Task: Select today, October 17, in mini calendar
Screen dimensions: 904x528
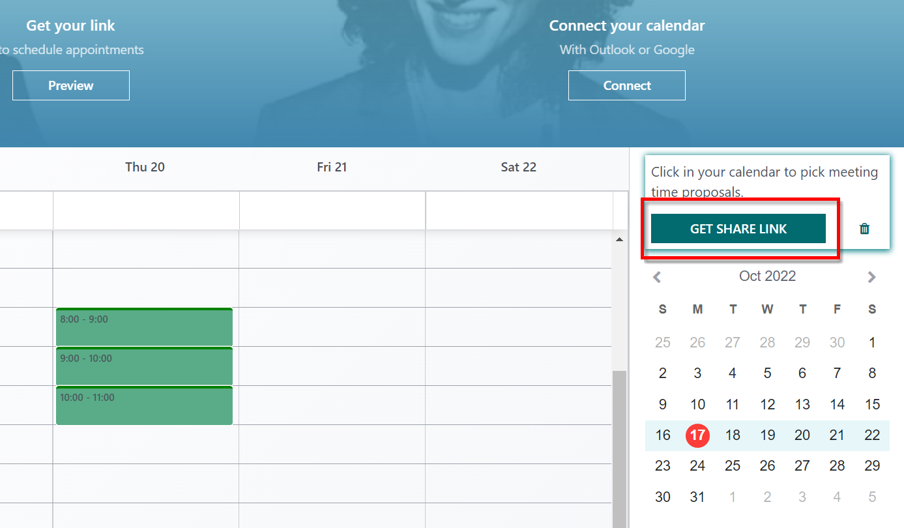Action: pyautogui.click(x=697, y=435)
